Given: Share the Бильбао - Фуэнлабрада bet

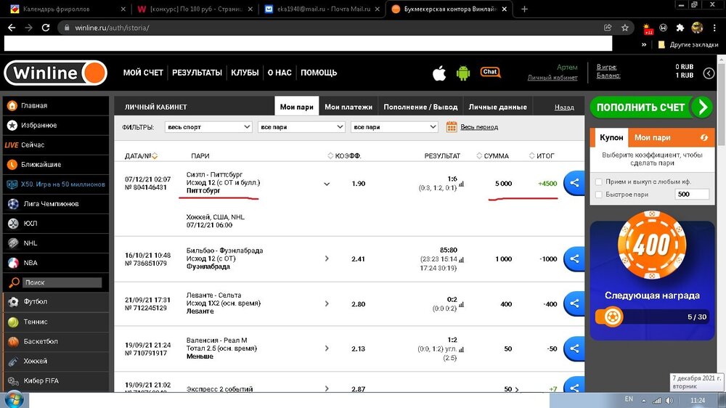Looking at the screenshot, I should point(574,258).
